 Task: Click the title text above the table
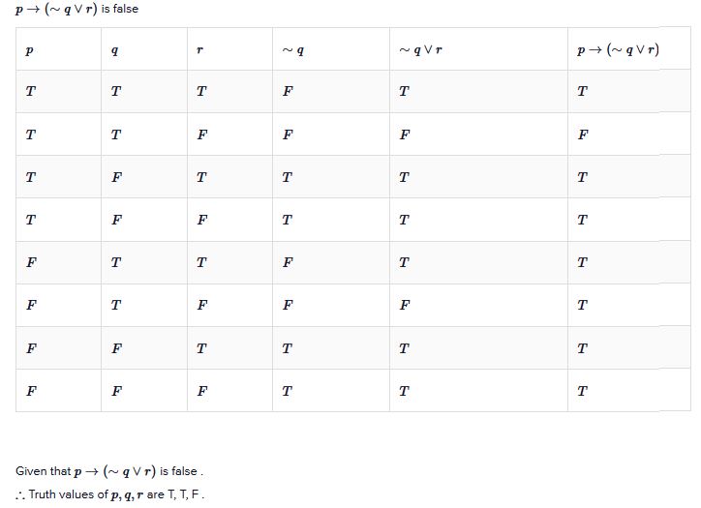click(76, 9)
